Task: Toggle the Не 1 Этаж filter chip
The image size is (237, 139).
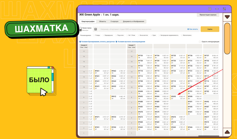Action: pos(131,35)
